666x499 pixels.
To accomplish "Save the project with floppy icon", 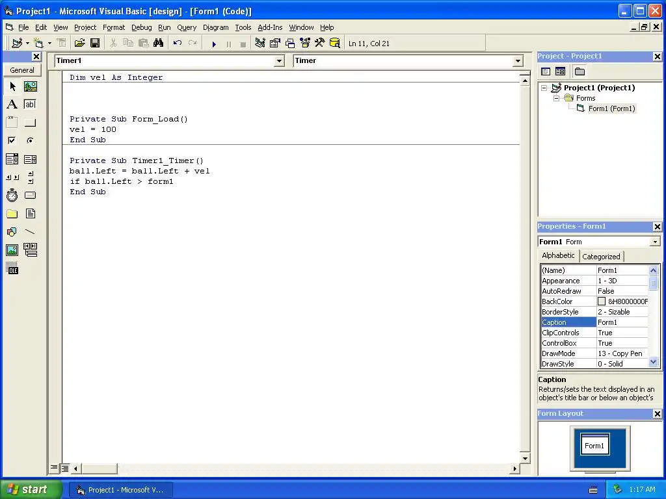I will pyautogui.click(x=95, y=44).
